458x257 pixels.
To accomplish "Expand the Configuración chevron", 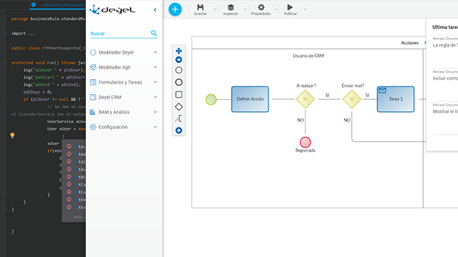I will [x=155, y=127].
